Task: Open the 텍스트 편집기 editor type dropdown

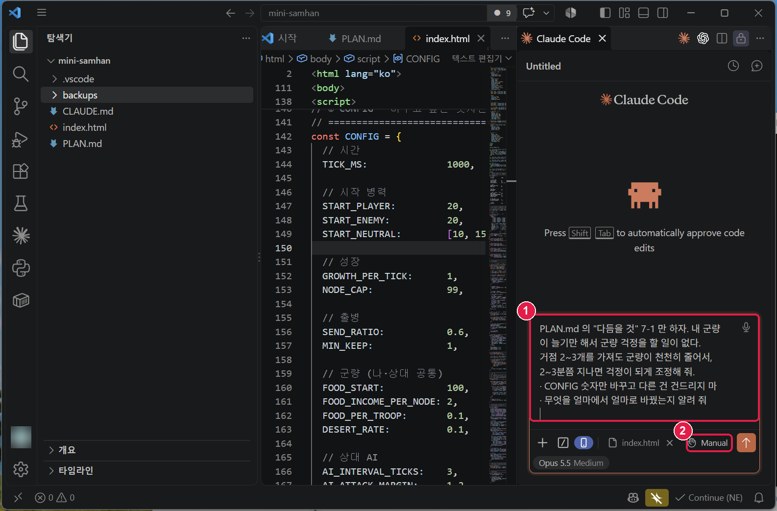Action: [482, 59]
